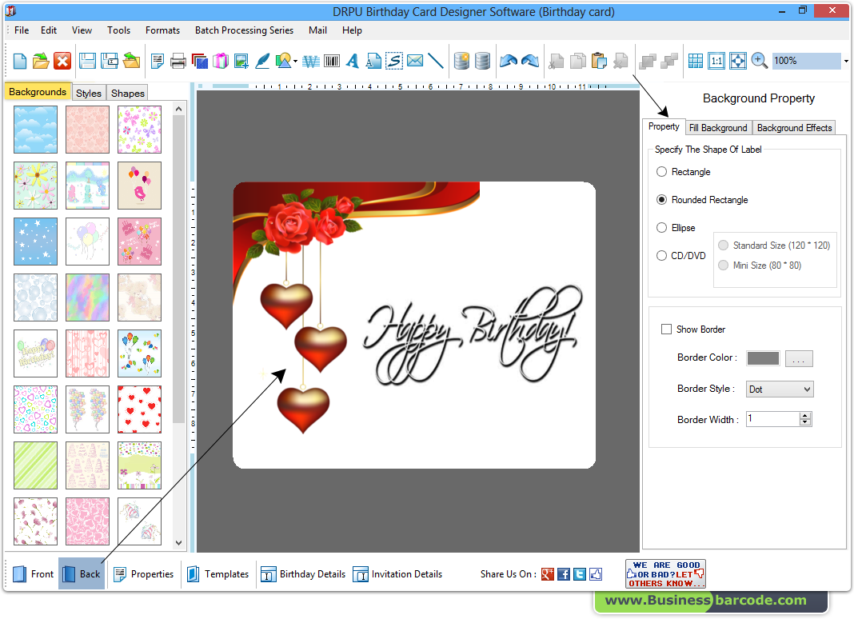Viewport: 854px width, 619px height.
Task: Enable the Show Border checkbox
Action: pyautogui.click(x=666, y=329)
